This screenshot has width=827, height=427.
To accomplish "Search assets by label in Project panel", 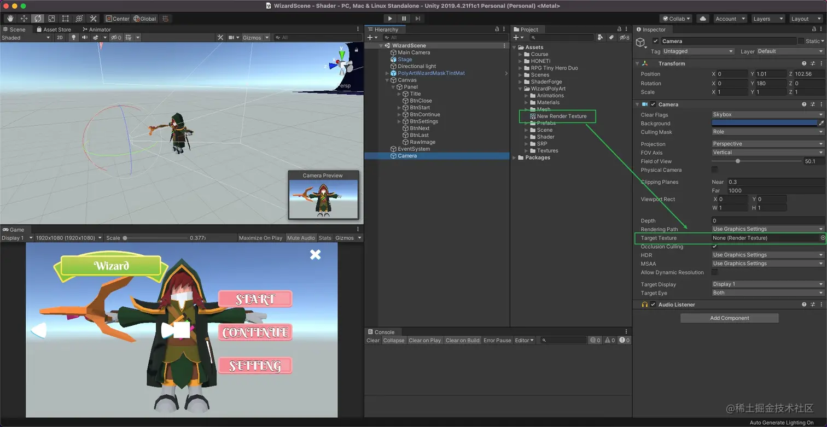I will (611, 38).
